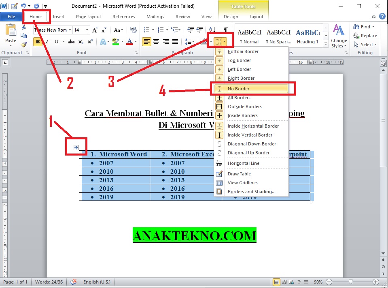Click the Format Painter brush icon

(24, 45)
